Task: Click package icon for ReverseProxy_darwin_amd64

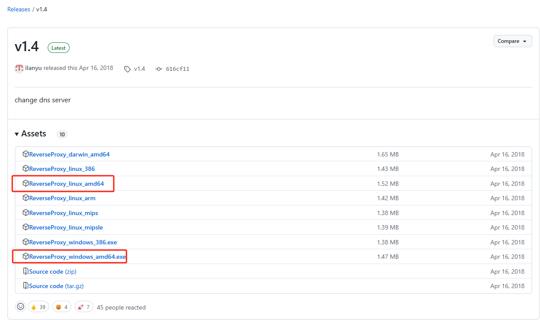Action: pos(26,154)
